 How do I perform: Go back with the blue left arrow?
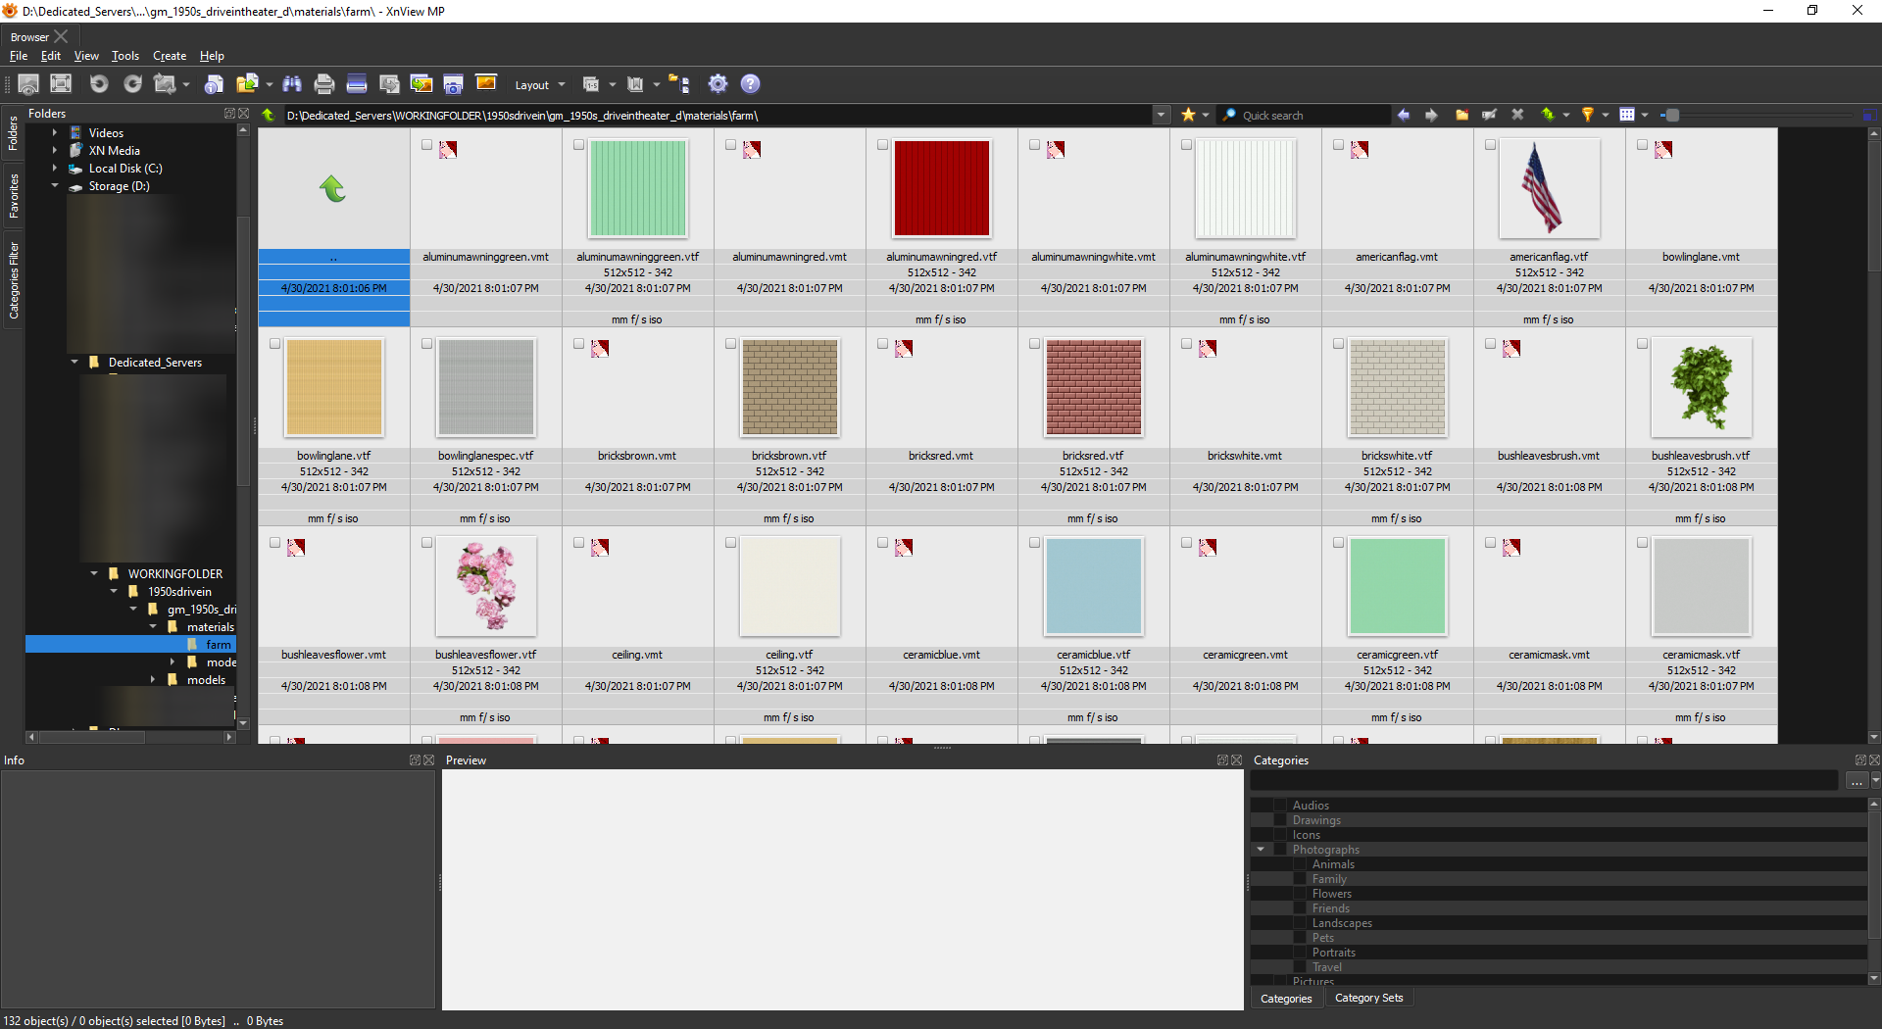pyautogui.click(x=1404, y=116)
